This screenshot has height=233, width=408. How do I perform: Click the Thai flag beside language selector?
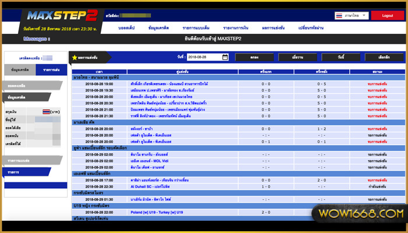click(340, 16)
